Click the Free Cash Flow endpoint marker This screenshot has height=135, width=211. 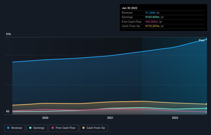207,112
